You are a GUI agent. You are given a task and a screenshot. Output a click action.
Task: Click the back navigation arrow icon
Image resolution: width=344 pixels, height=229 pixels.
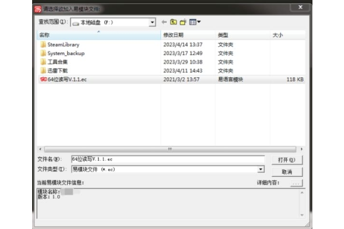pos(164,22)
